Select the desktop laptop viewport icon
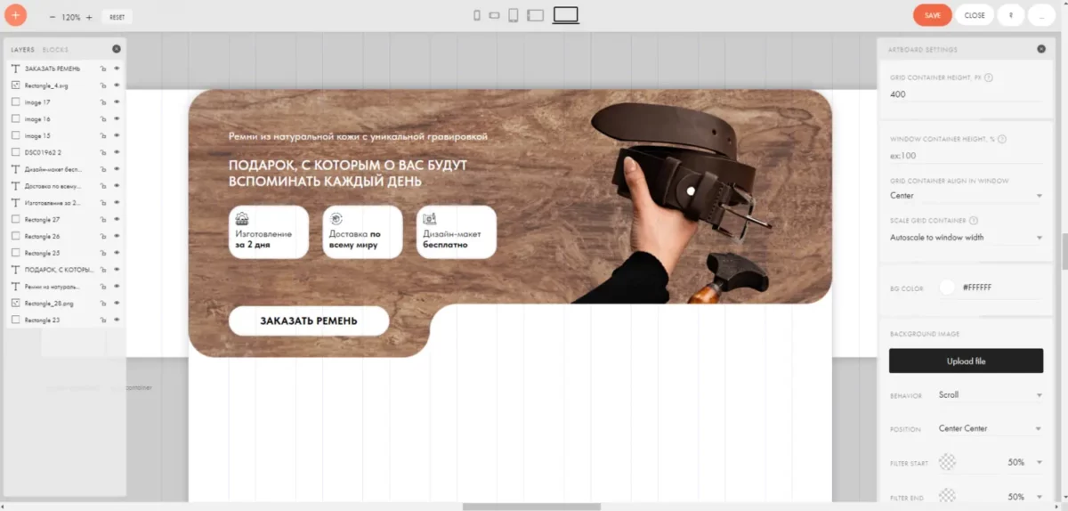This screenshot has height=511, width=1068. pos(566,15)
